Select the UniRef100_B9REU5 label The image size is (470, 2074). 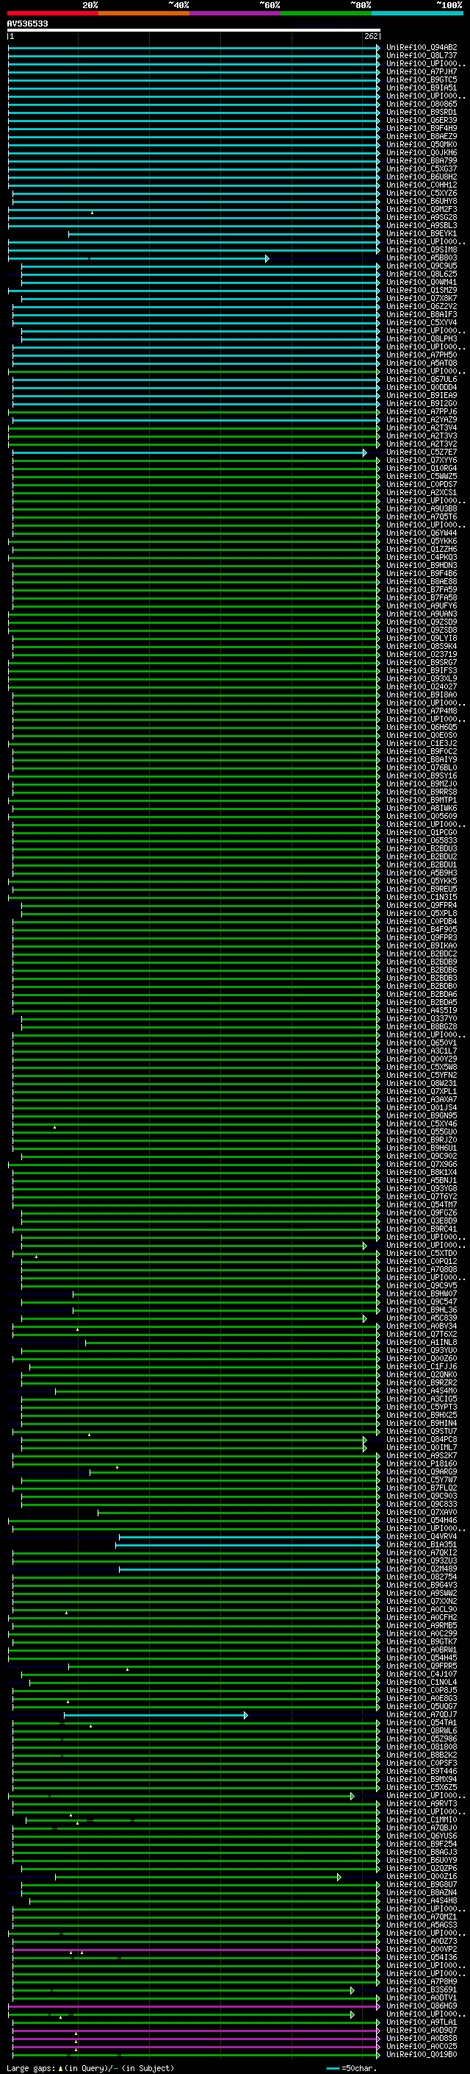click(x=422, y=889)
